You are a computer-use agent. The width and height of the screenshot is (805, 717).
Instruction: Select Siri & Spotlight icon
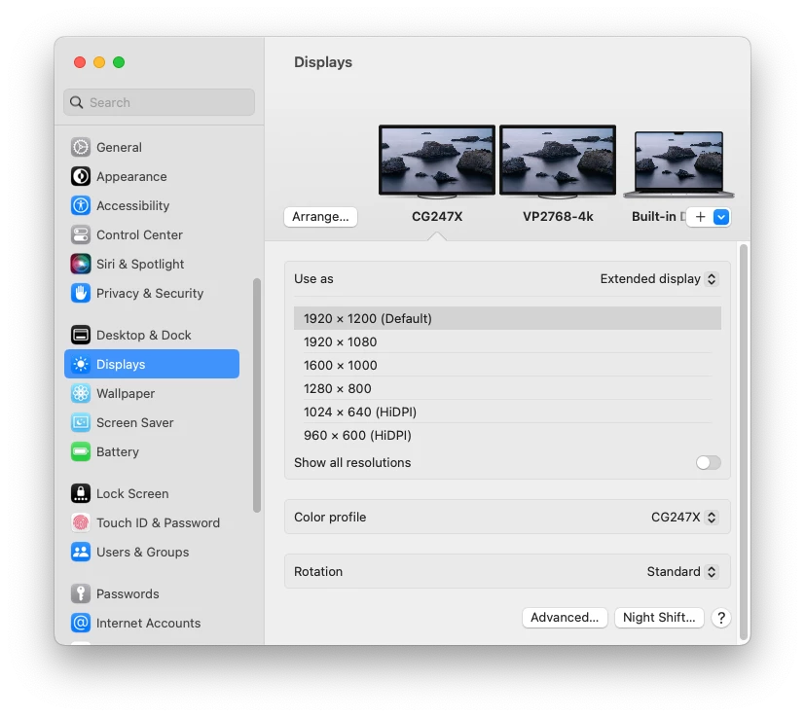(x=81, y=265)
